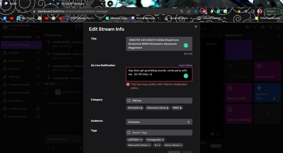This screenshot has width=283, height=153.
Task: Click the share page icon in address bar
Action: pos(189,11)
